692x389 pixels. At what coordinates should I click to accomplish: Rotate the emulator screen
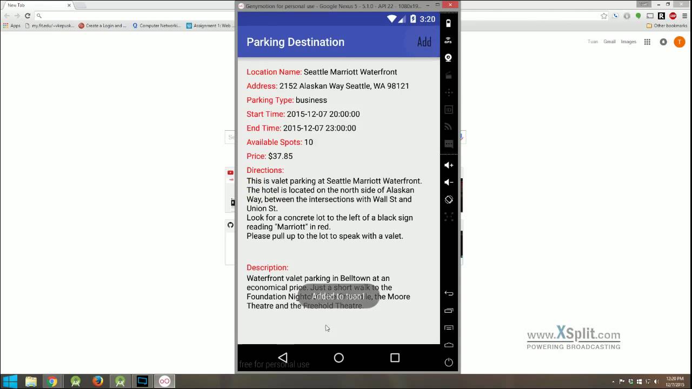point(449,199)
